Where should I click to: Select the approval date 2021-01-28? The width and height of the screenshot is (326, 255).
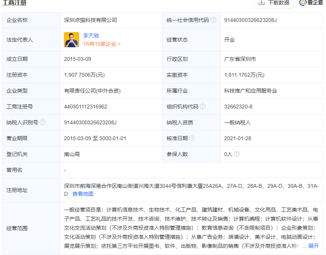coord(238,138)
